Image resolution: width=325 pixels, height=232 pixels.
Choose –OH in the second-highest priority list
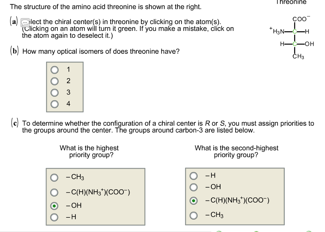194,187
